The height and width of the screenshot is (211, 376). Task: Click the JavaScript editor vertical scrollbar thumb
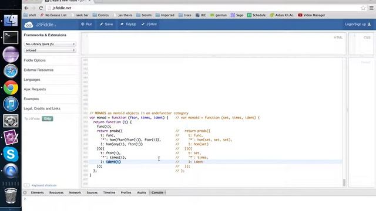pos(344,182)
